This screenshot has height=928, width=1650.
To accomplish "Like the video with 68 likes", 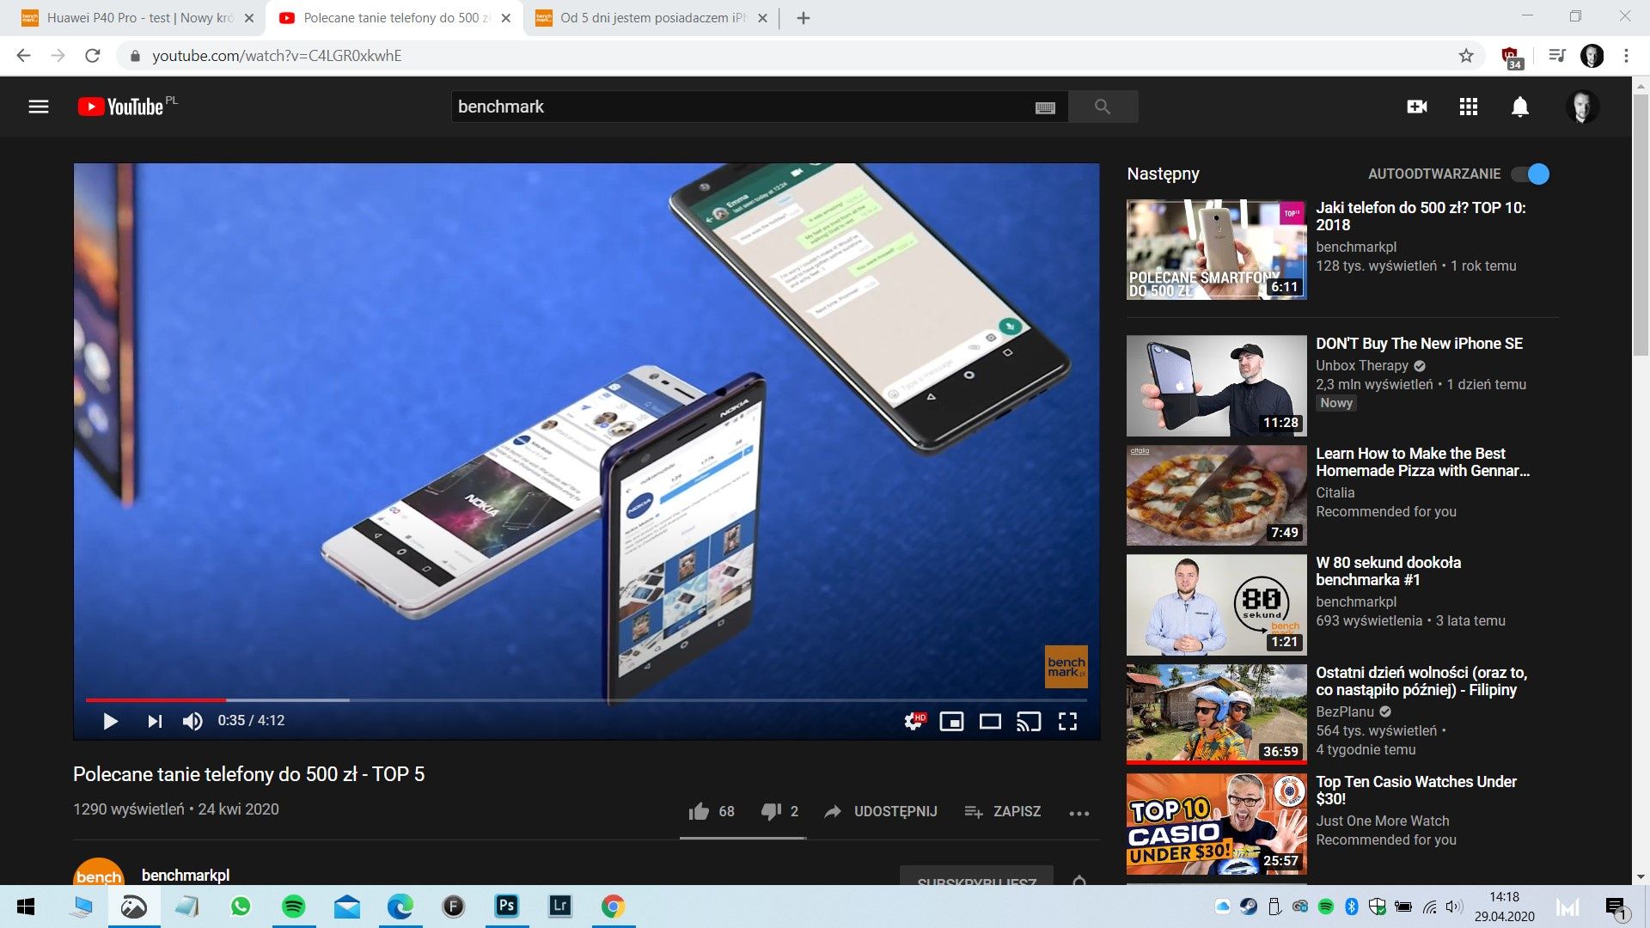I will [712, 811].
